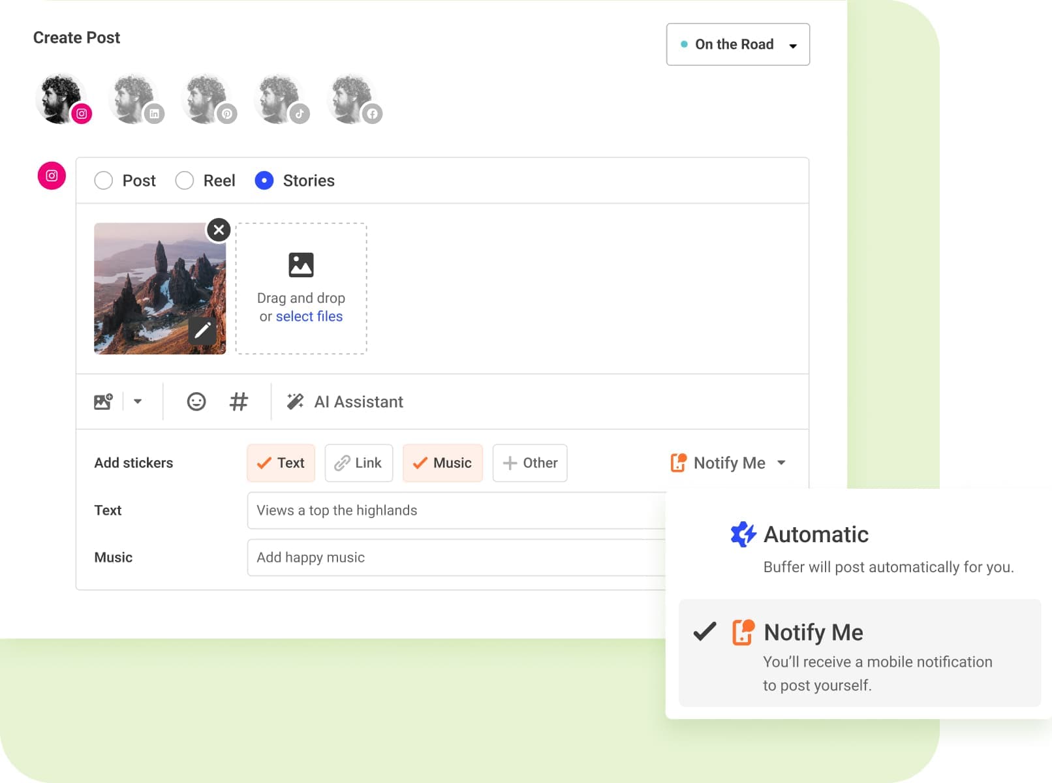
Task: Choose the Reel radio option
Action: (x=185, y=181)
